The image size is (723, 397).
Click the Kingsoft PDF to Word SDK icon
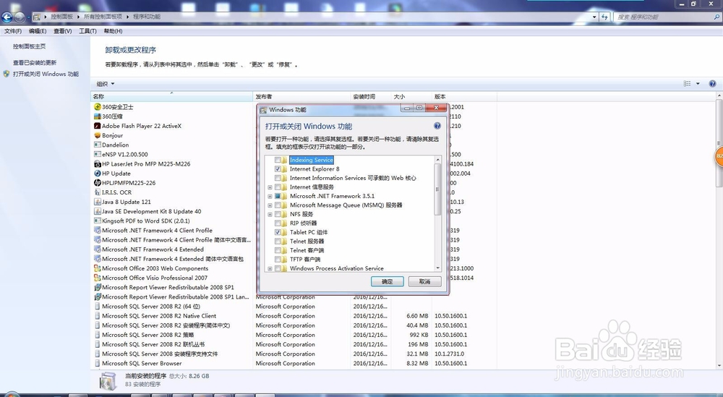pyautogui.click(x=98, y=221)
